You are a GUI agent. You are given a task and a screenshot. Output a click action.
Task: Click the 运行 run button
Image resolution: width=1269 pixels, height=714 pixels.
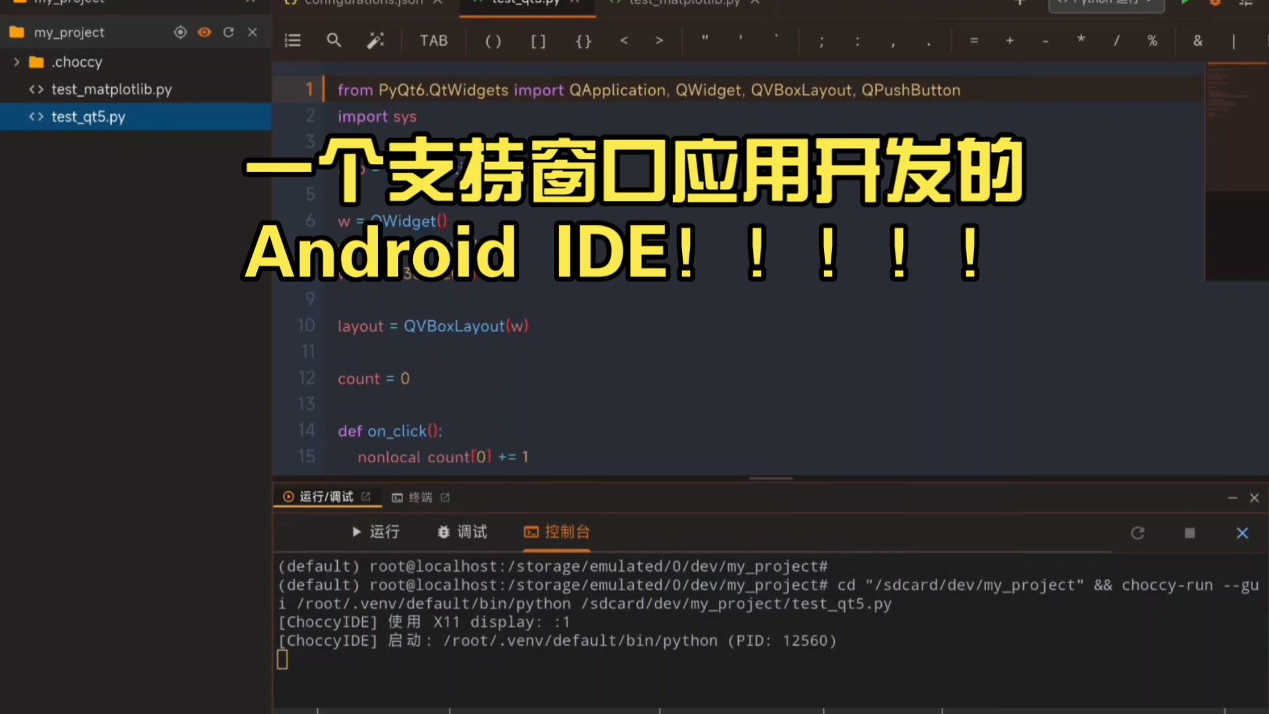[x=375, y=532]
